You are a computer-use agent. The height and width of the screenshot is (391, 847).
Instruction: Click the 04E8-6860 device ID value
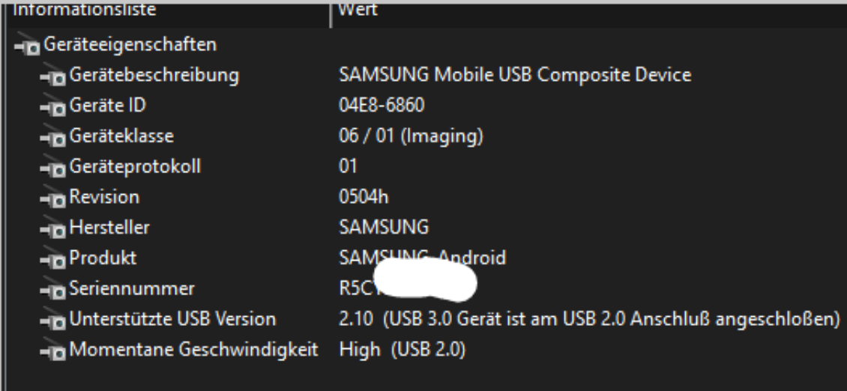(382, 106)
